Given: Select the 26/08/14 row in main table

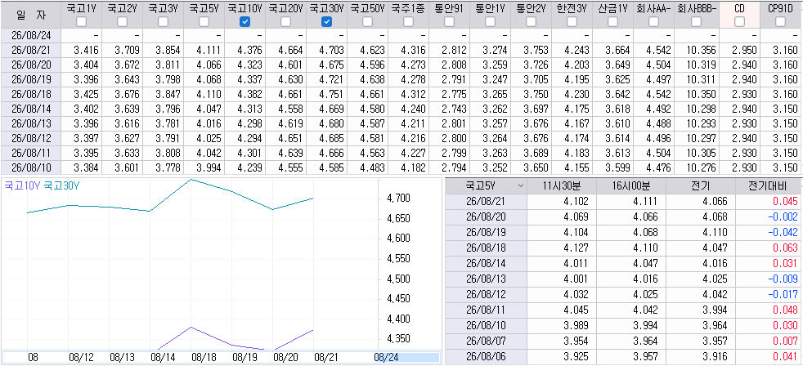Looking at the screenshot, I should [401, 109].
